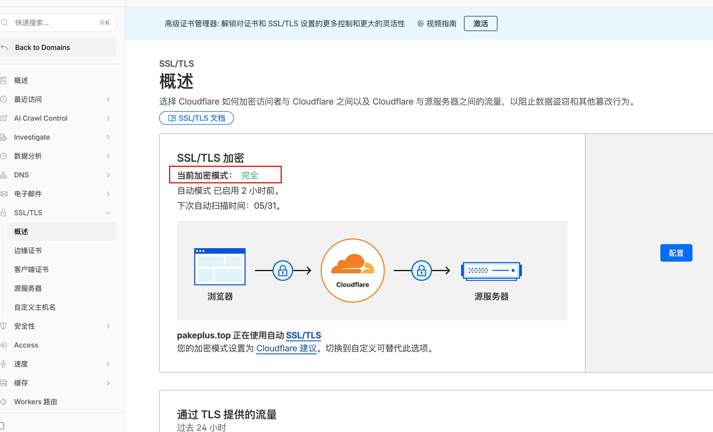Screen dimensions: 713x432
Task: Focus the 快速搜索 input field
Action: click(x=58, y=23)
